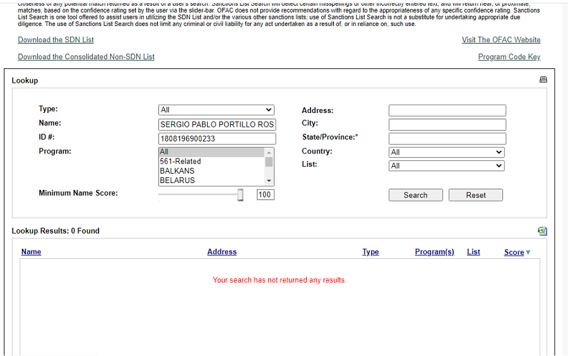The width and height of the screenshot is (568, 356).
Task: Open the Program Code Key link
Action: tap(509, 57)
